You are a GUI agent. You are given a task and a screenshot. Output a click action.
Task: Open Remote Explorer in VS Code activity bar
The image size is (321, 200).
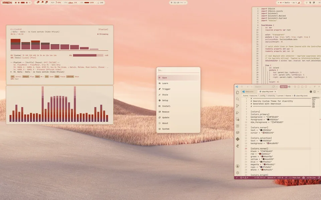coord(237,119)
